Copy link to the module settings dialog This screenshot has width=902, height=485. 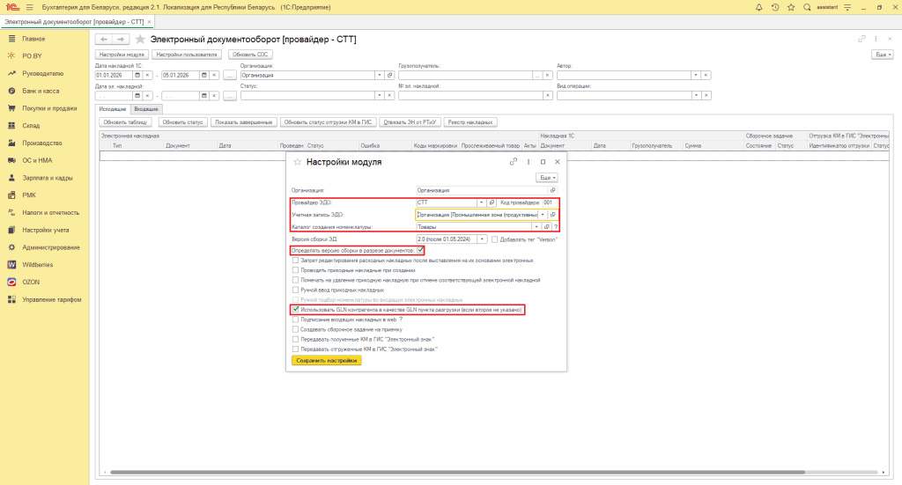point(513,162)
